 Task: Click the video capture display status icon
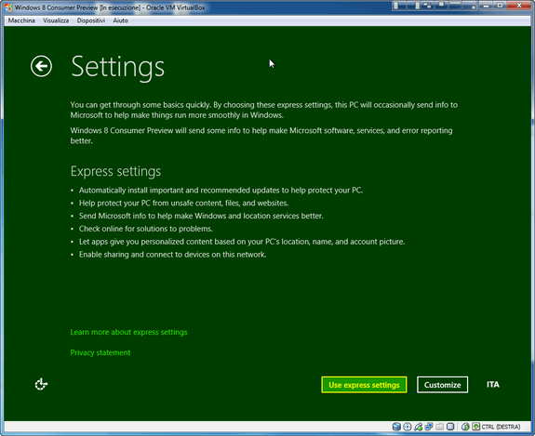click(450, 427)
